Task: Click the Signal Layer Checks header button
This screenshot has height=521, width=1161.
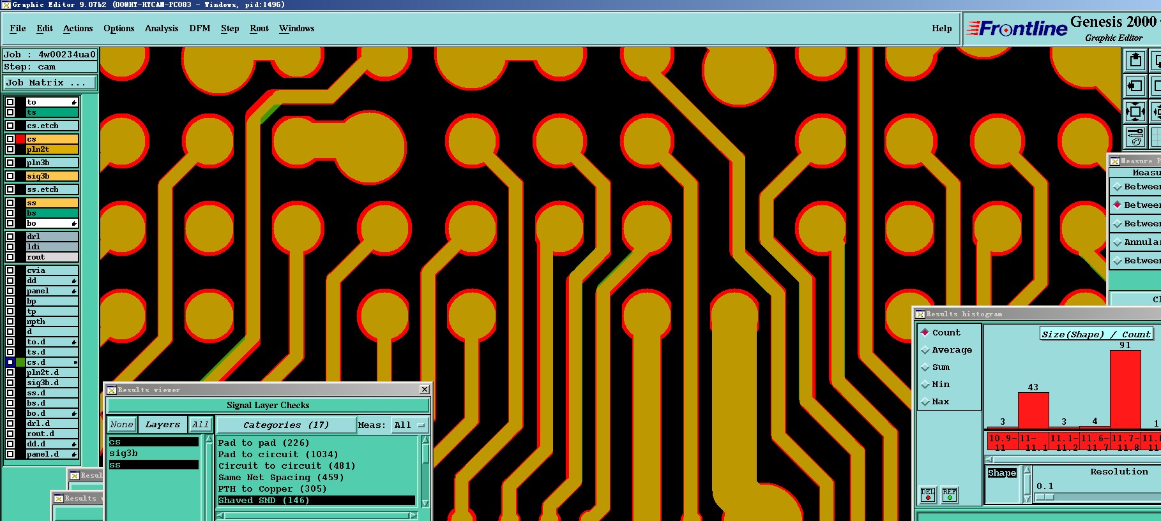Action: point(268,405)
